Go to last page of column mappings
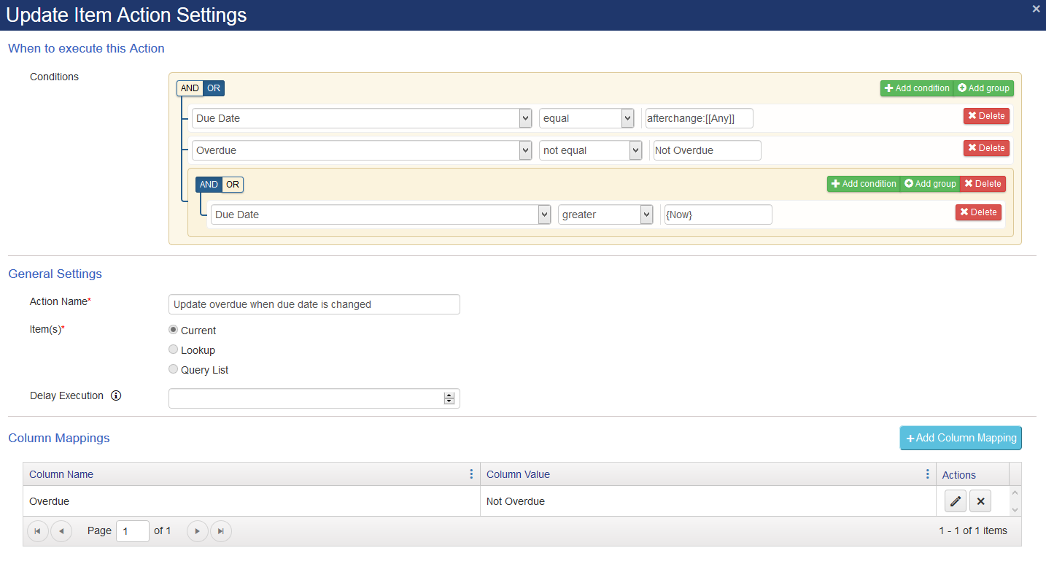The width and height of the screenshot is (1046, 583). point(221,531)
